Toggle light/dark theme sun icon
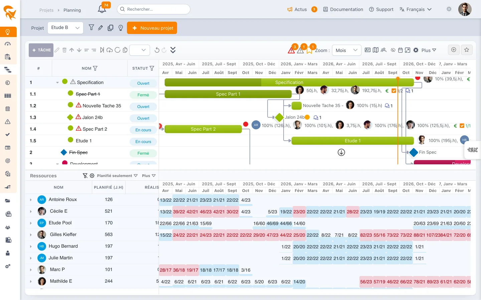The width and height of the screenshot is (481, 300). point(449,9)
